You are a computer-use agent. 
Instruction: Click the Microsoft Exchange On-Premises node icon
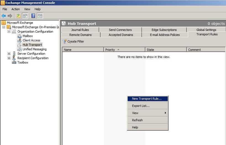point(9,27)
